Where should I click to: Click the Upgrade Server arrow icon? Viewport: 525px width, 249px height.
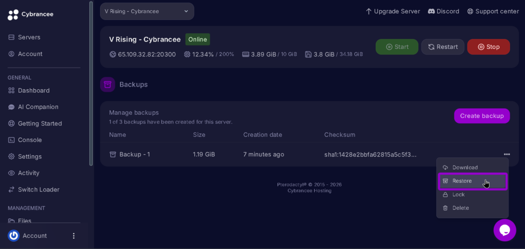coord(369,11)
